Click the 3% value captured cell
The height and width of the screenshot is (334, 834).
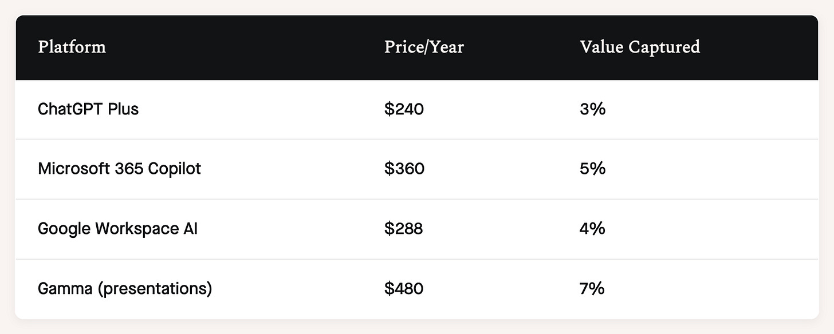[x=592, y=109]
